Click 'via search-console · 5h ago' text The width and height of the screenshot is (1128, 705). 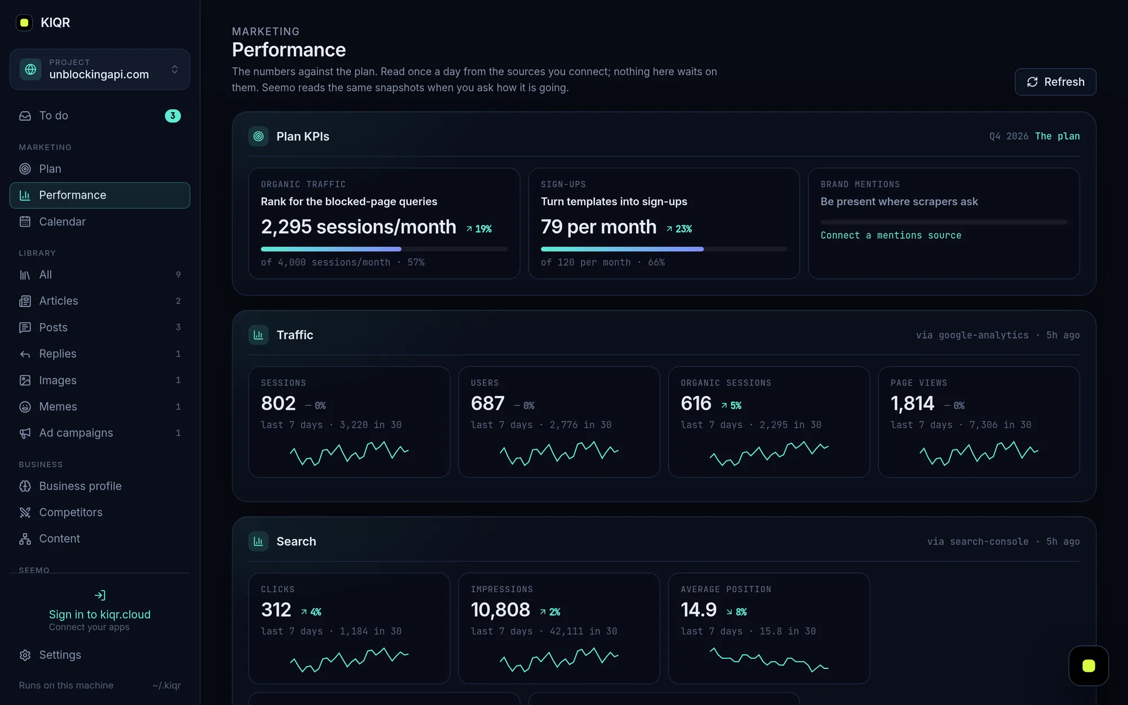pos(1003,541)
